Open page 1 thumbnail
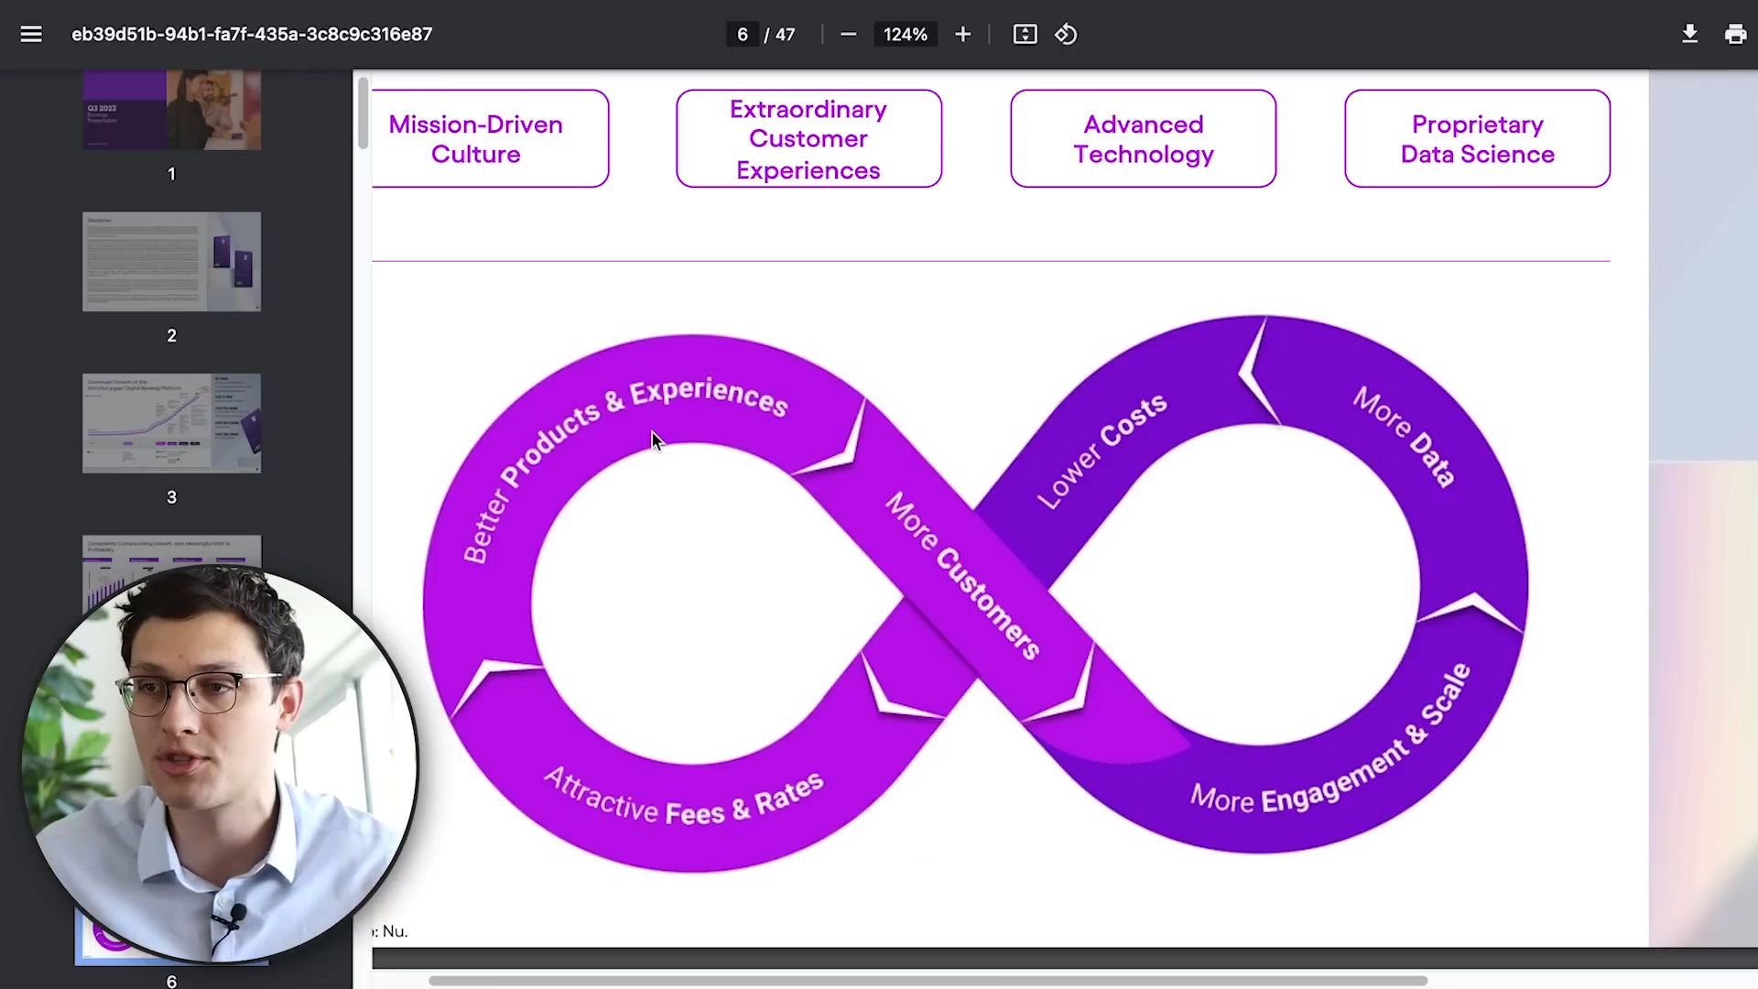Image resolution: width=1758 pixels, height=989 pixels. tap(171, 110)
